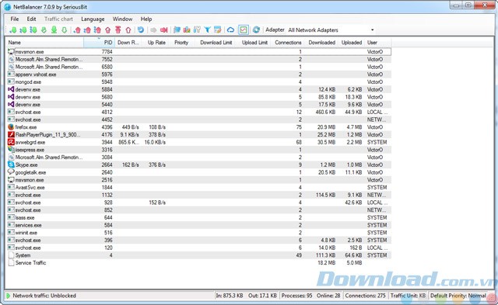
Task: Click the red upload arrow with top bar
Action: point(118,30)
